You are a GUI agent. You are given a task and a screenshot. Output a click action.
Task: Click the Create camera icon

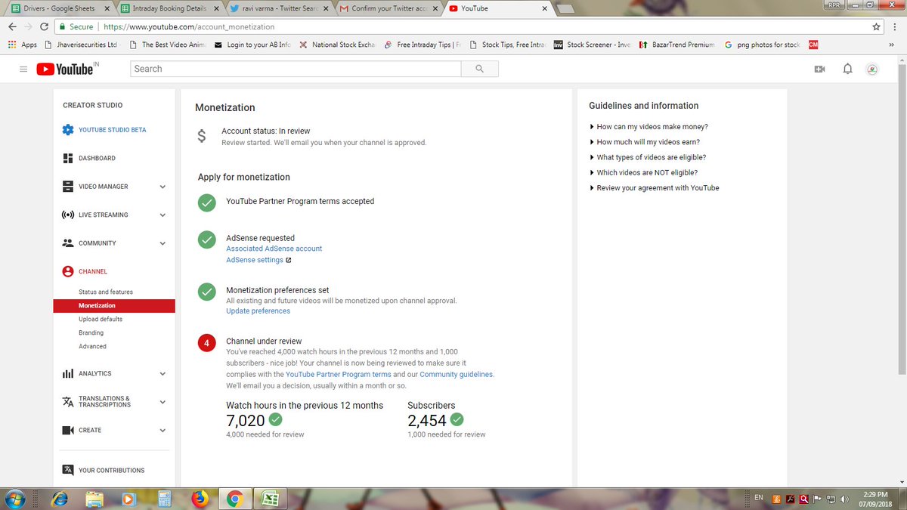pos(68,430)
